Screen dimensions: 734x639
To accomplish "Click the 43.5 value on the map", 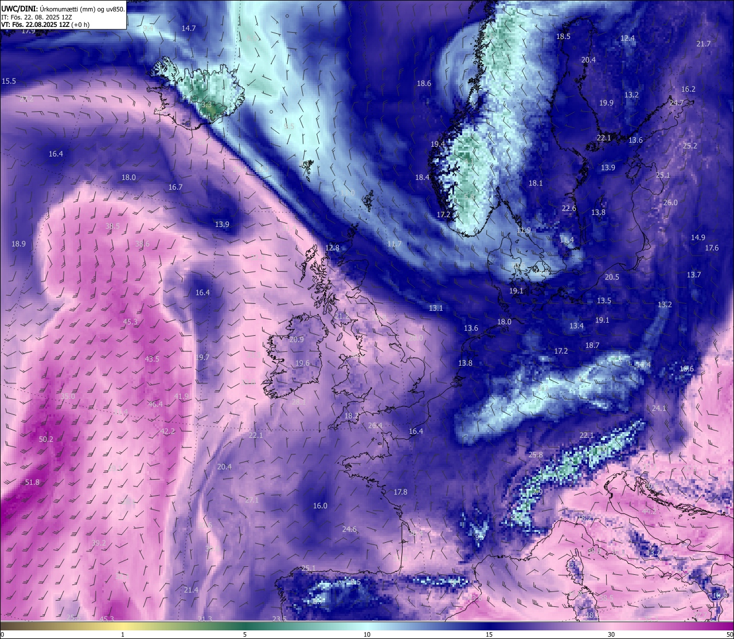I will 152,359.
